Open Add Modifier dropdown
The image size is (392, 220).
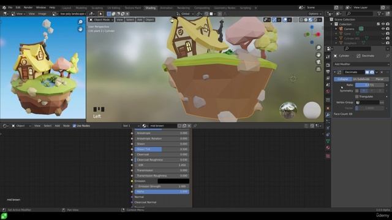pos(361,64)
